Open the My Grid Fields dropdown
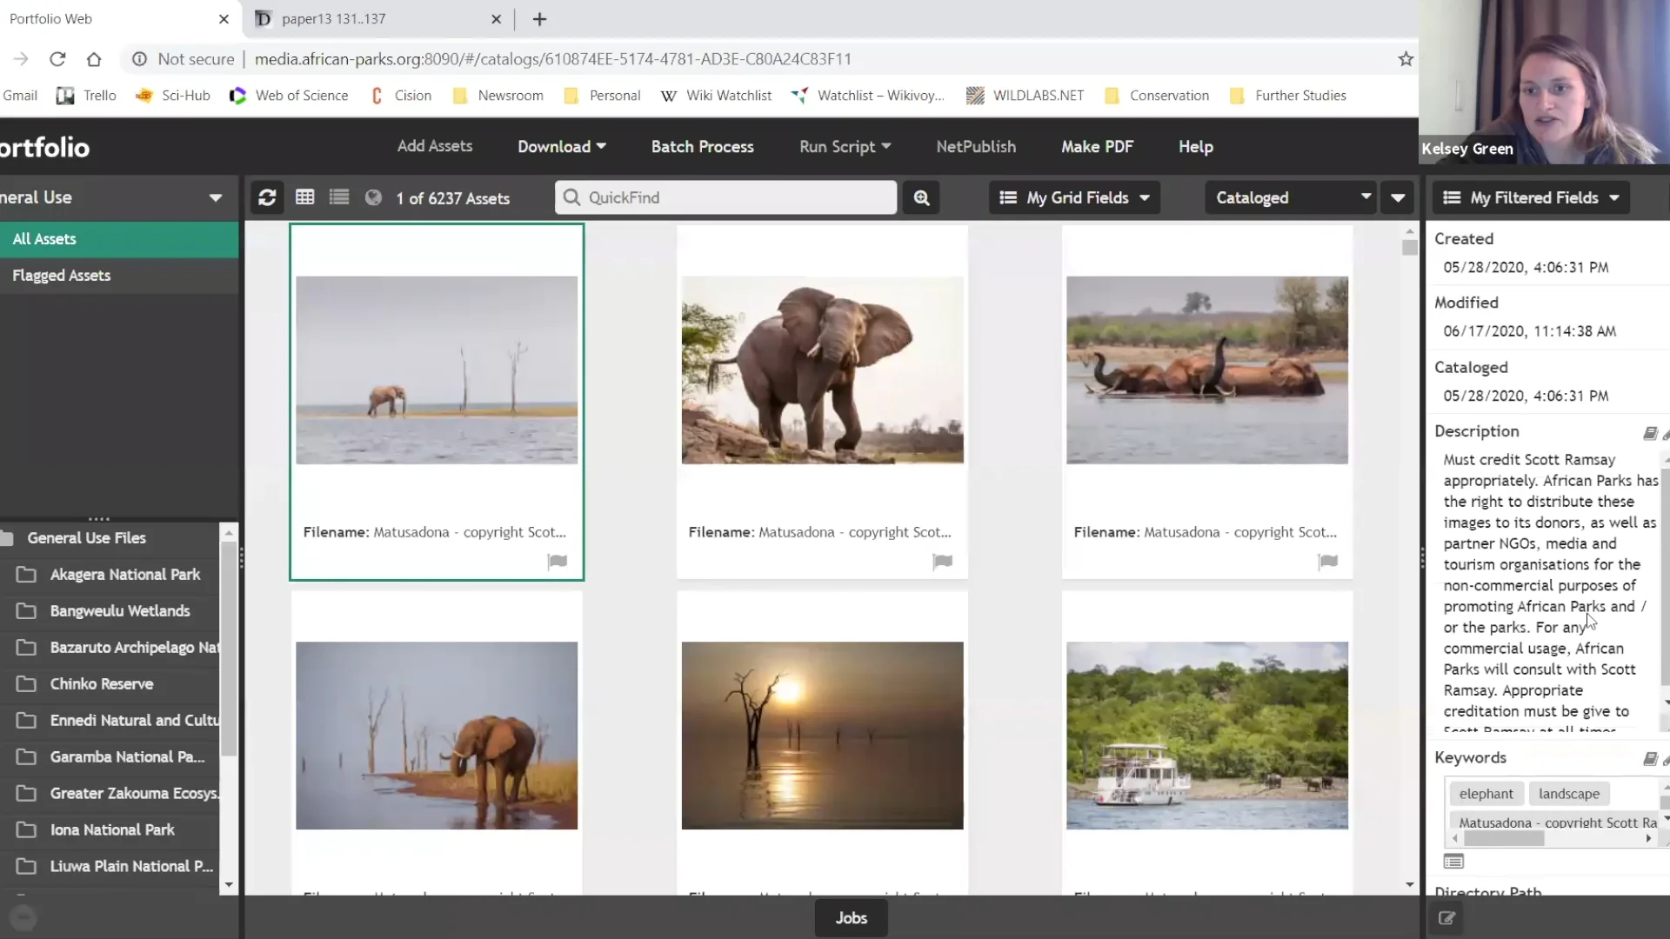 pos(1074,197)
